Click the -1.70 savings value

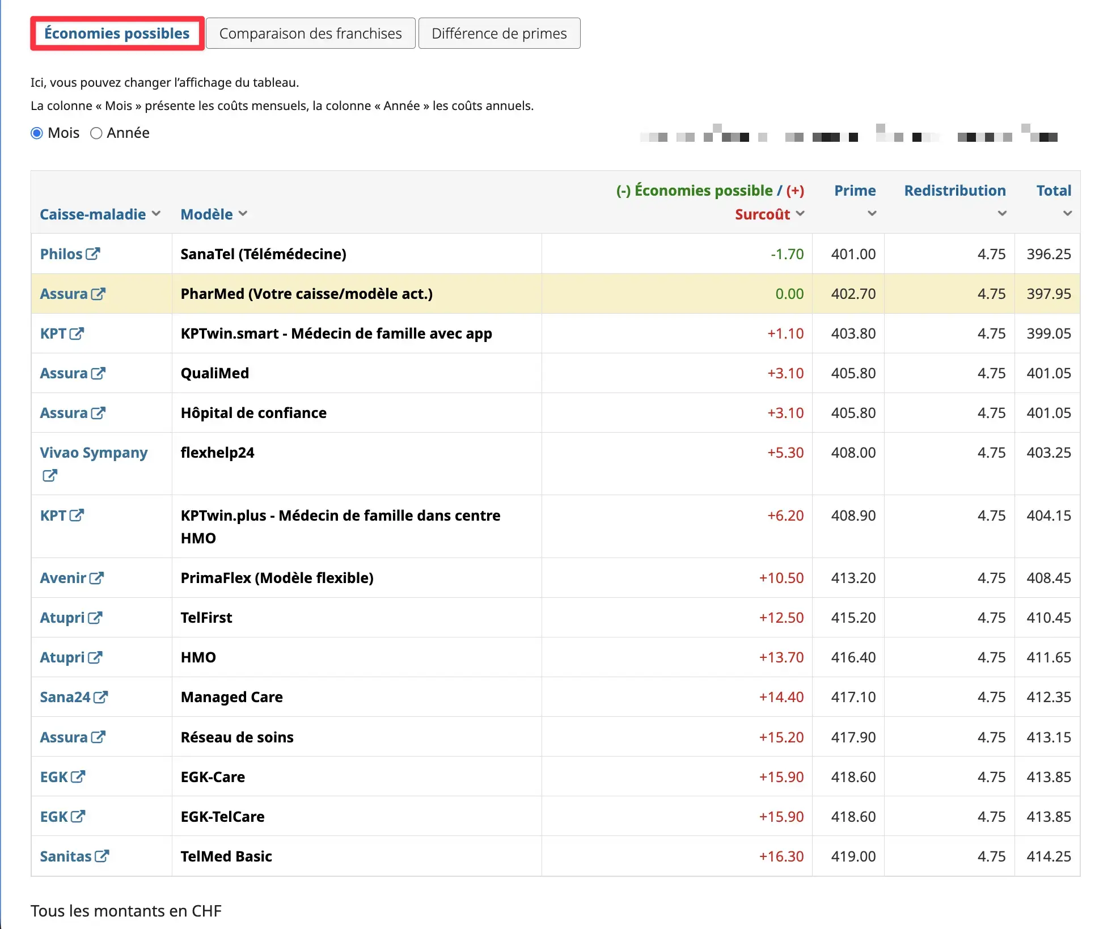pos(787,254)
